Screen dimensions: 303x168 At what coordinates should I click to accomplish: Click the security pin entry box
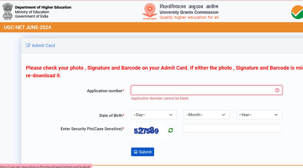coord(233,128)
